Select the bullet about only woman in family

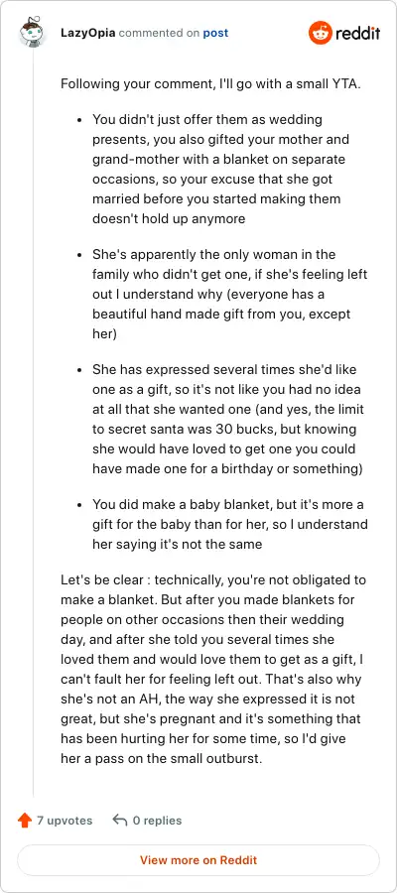(x=230, y=295)
